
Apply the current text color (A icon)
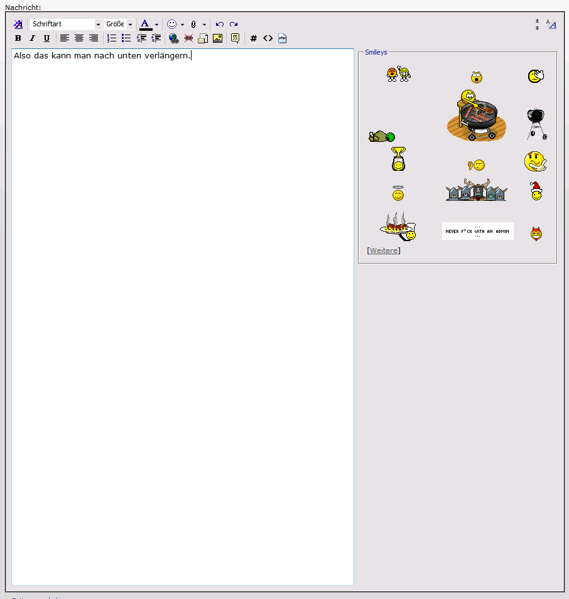[145, 24]
